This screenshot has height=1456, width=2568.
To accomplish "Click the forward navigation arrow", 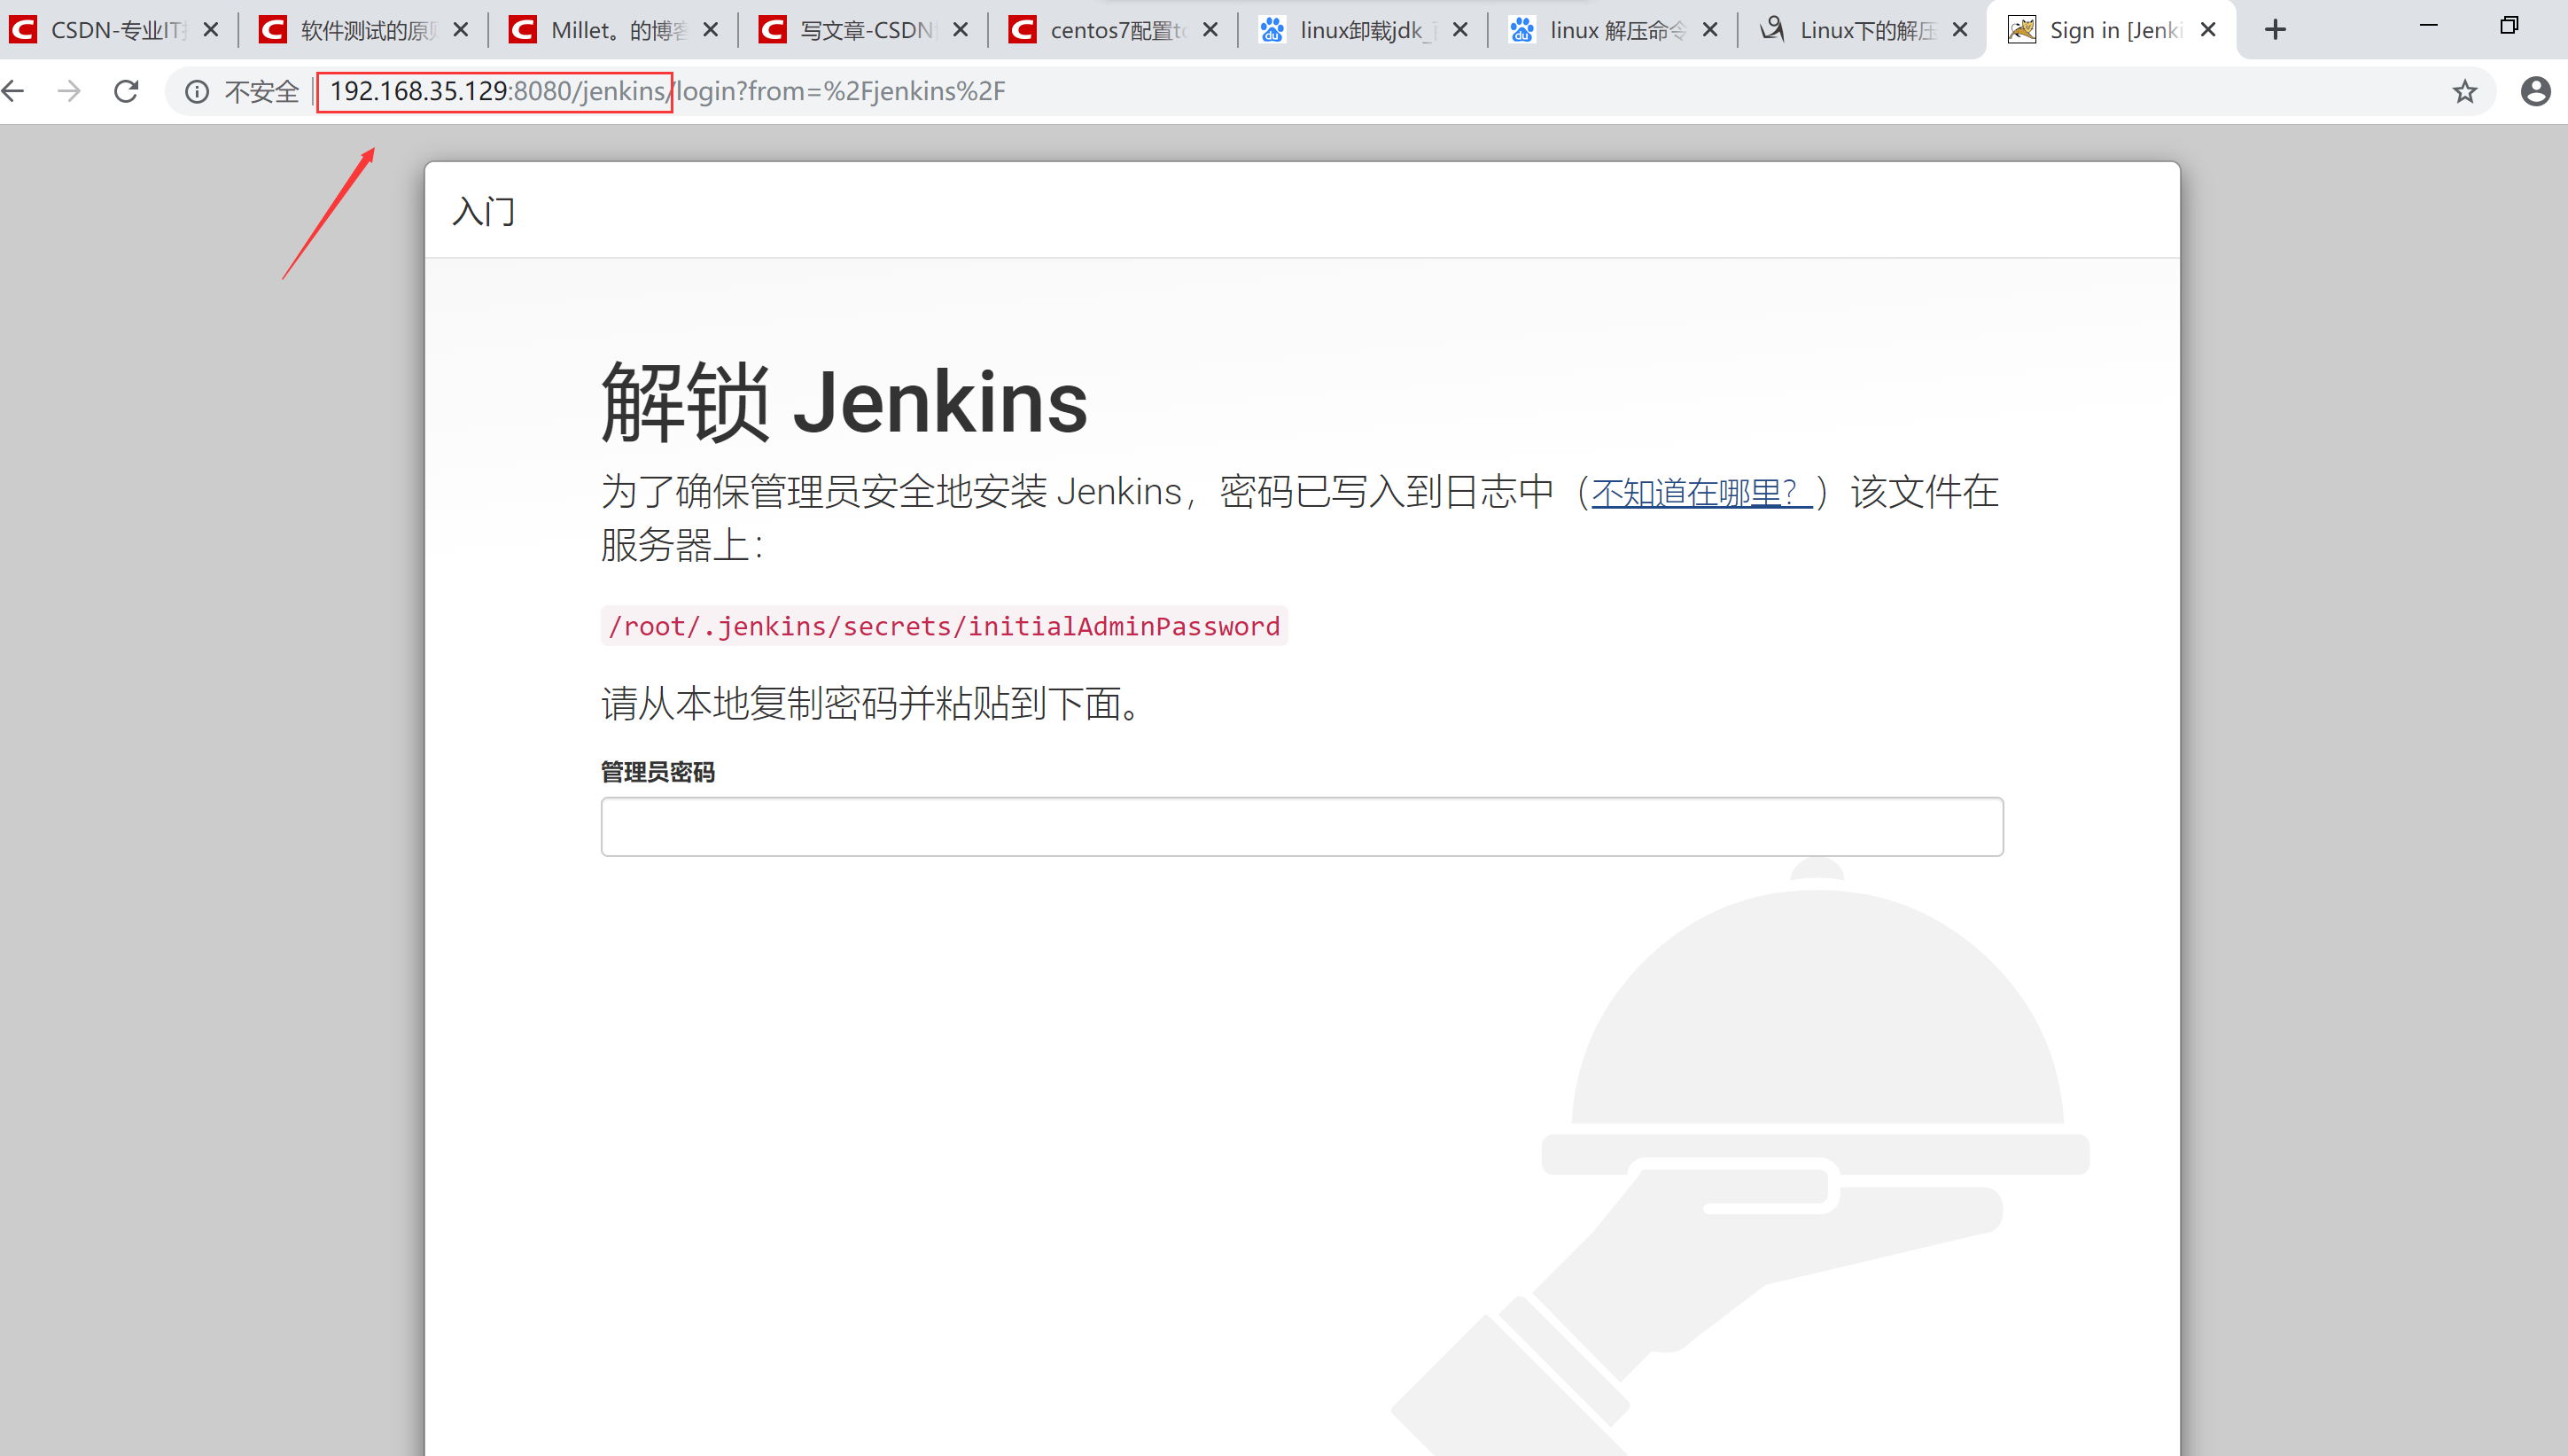I will point(69,91).
